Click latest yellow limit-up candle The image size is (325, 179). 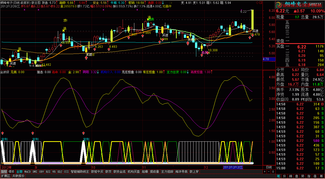click(x=252, y=19)
